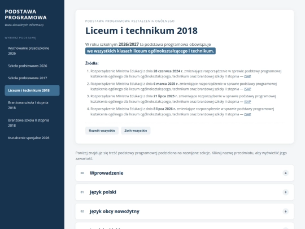Select Branżowa szkoła I stopnia 2018
Screen dimensions: 305x229
click(x=32, y=105)
